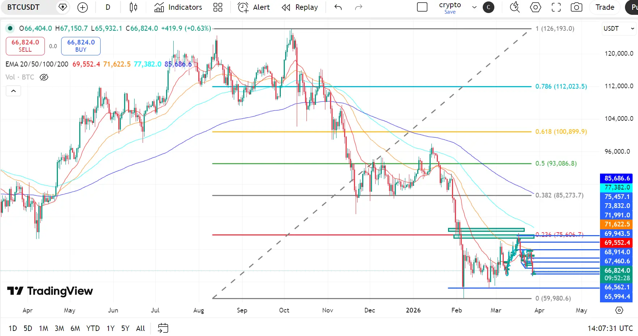Expand the layout menu chevron next to crypto

coord(474,7)
